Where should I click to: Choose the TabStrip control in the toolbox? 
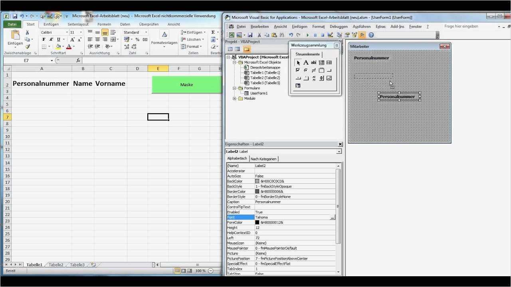point(298,78)
